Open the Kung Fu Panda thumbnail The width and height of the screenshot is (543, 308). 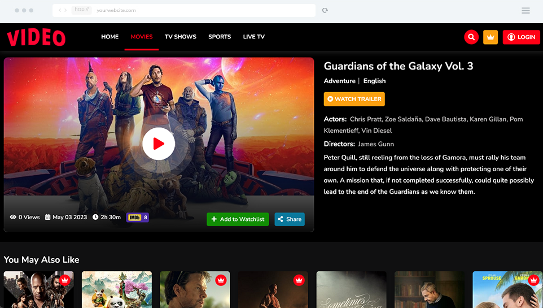[x=117, y=289]
